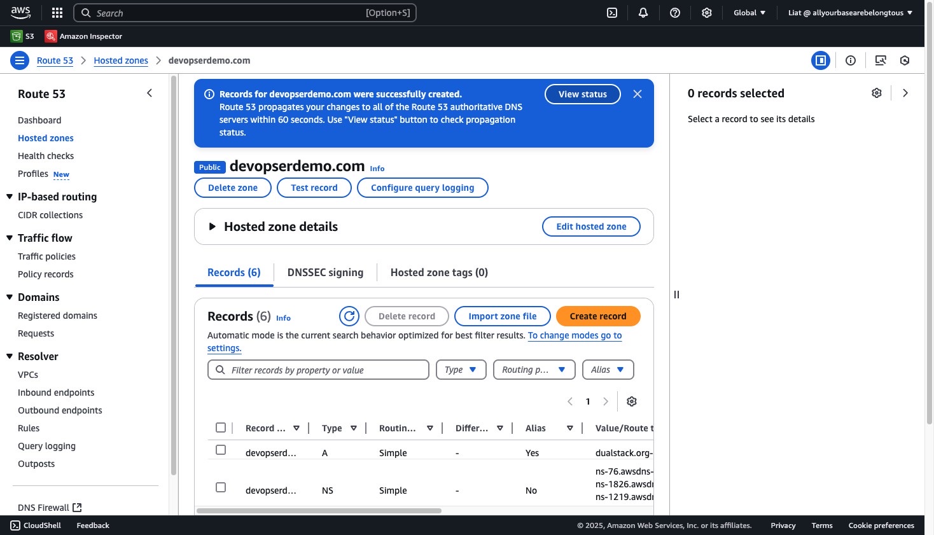Open the AWS home logo

click(20, 12)
